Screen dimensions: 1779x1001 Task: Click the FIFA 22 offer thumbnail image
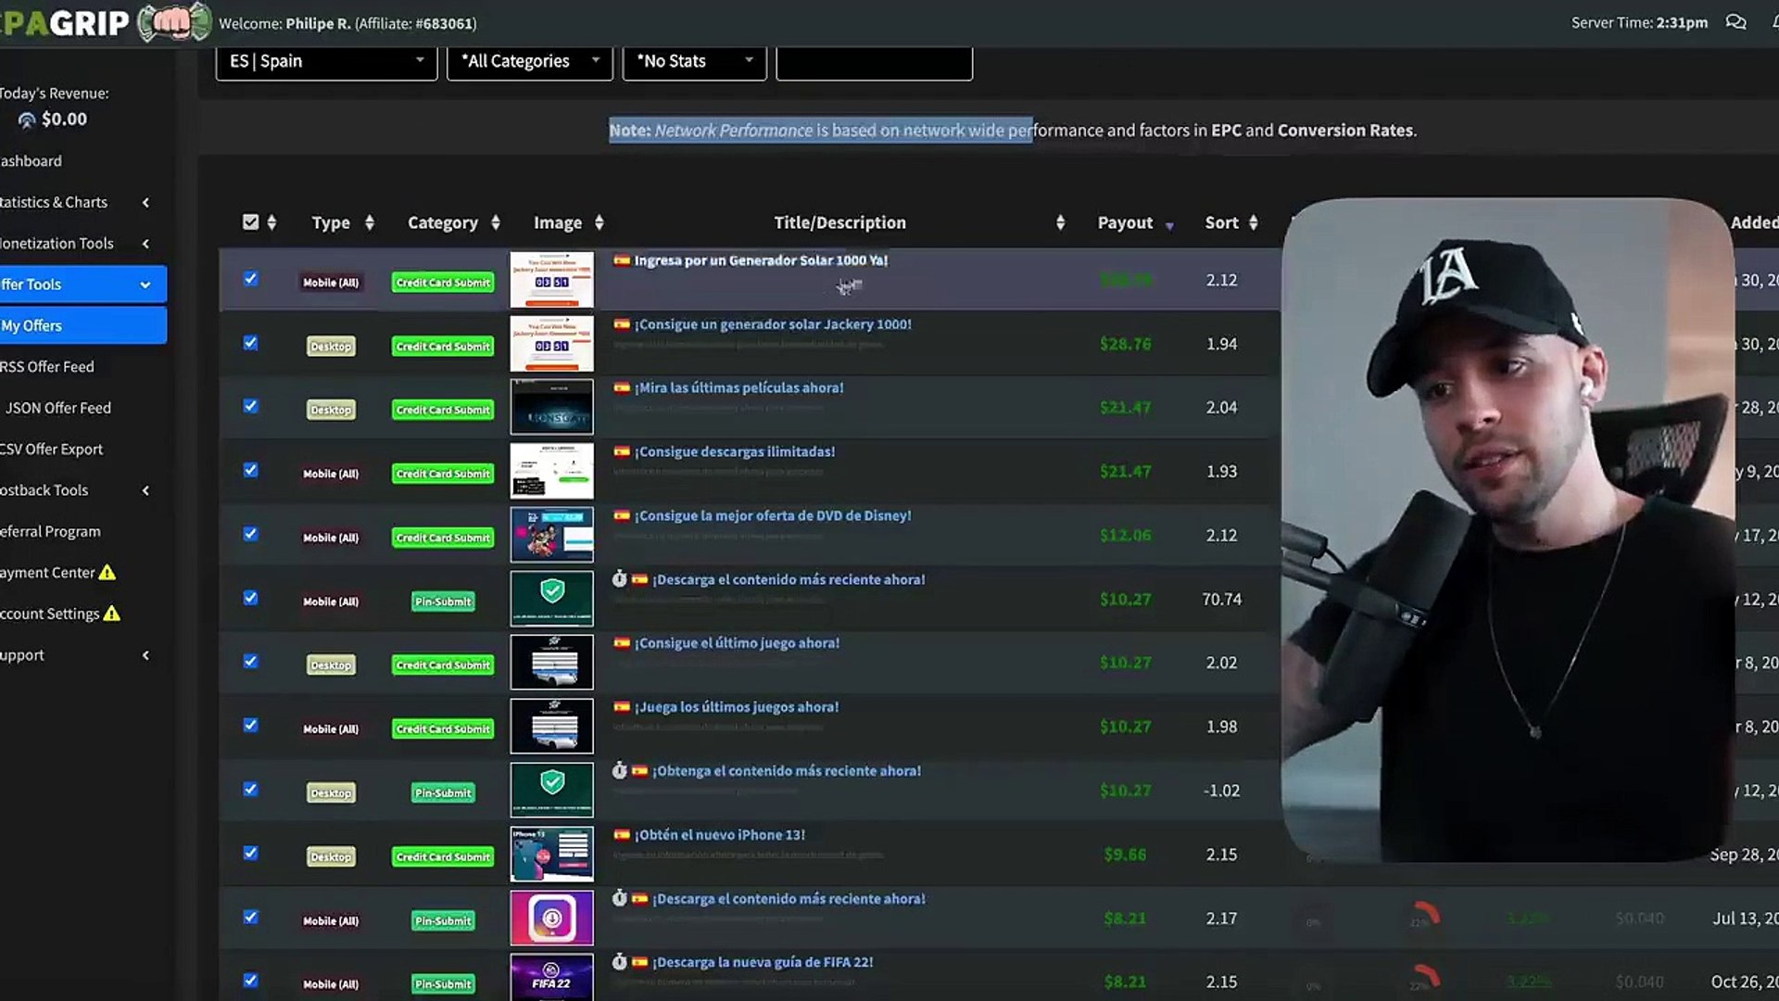[x=551, y=978]
